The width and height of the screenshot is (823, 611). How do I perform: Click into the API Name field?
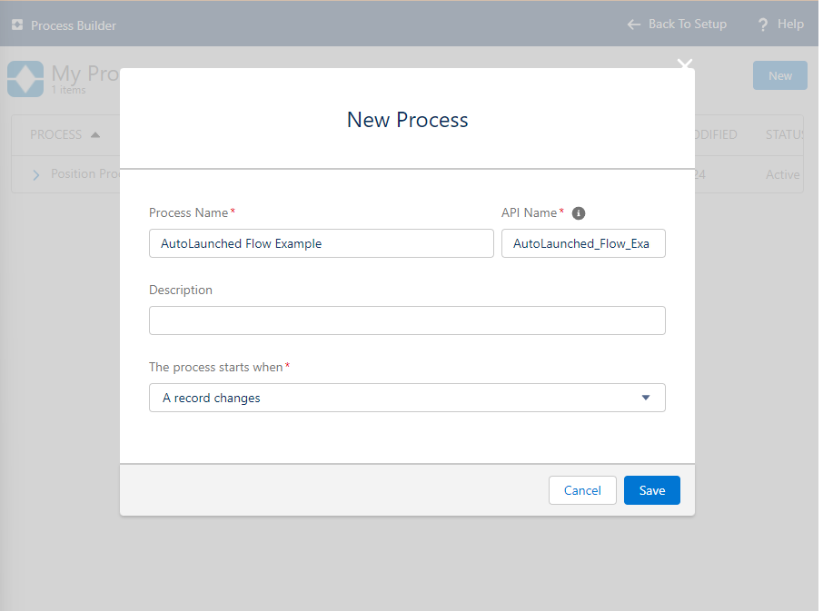point(583,243)
